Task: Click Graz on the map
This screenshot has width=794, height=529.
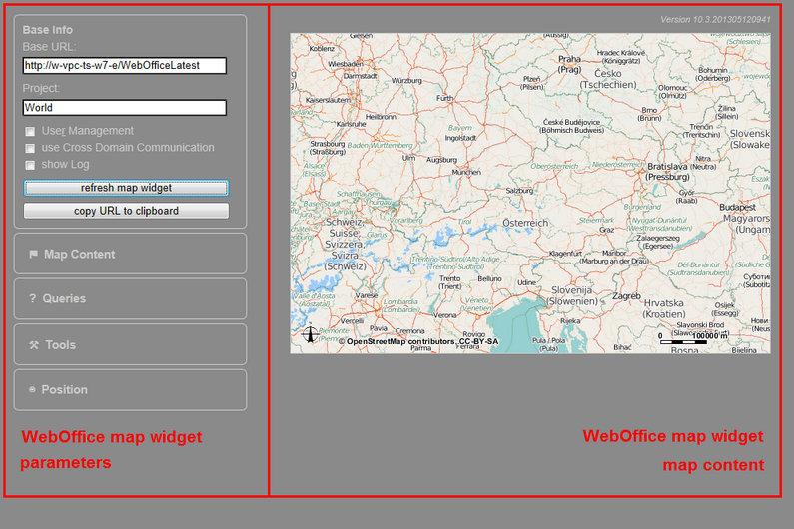Action: (606, 230)
